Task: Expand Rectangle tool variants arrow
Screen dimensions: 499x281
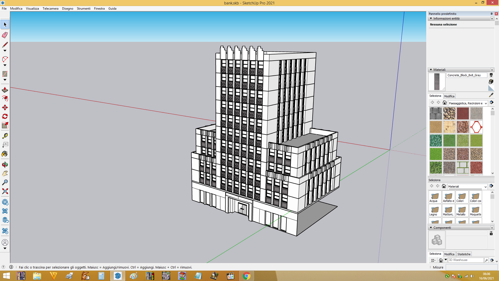Action: tap(5, 80)
